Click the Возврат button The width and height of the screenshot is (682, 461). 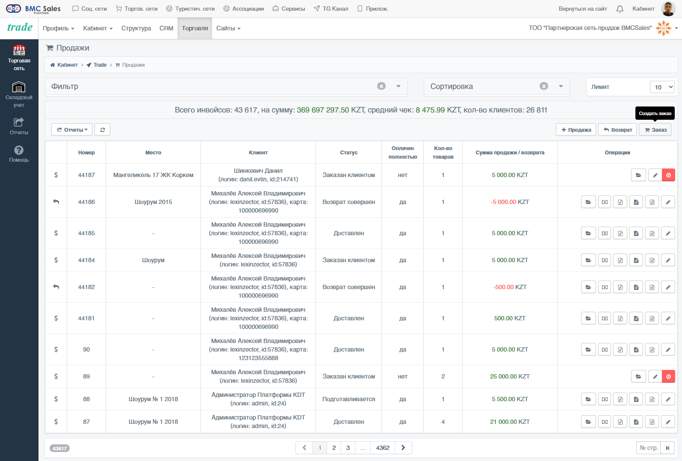(x=618, y=130)
